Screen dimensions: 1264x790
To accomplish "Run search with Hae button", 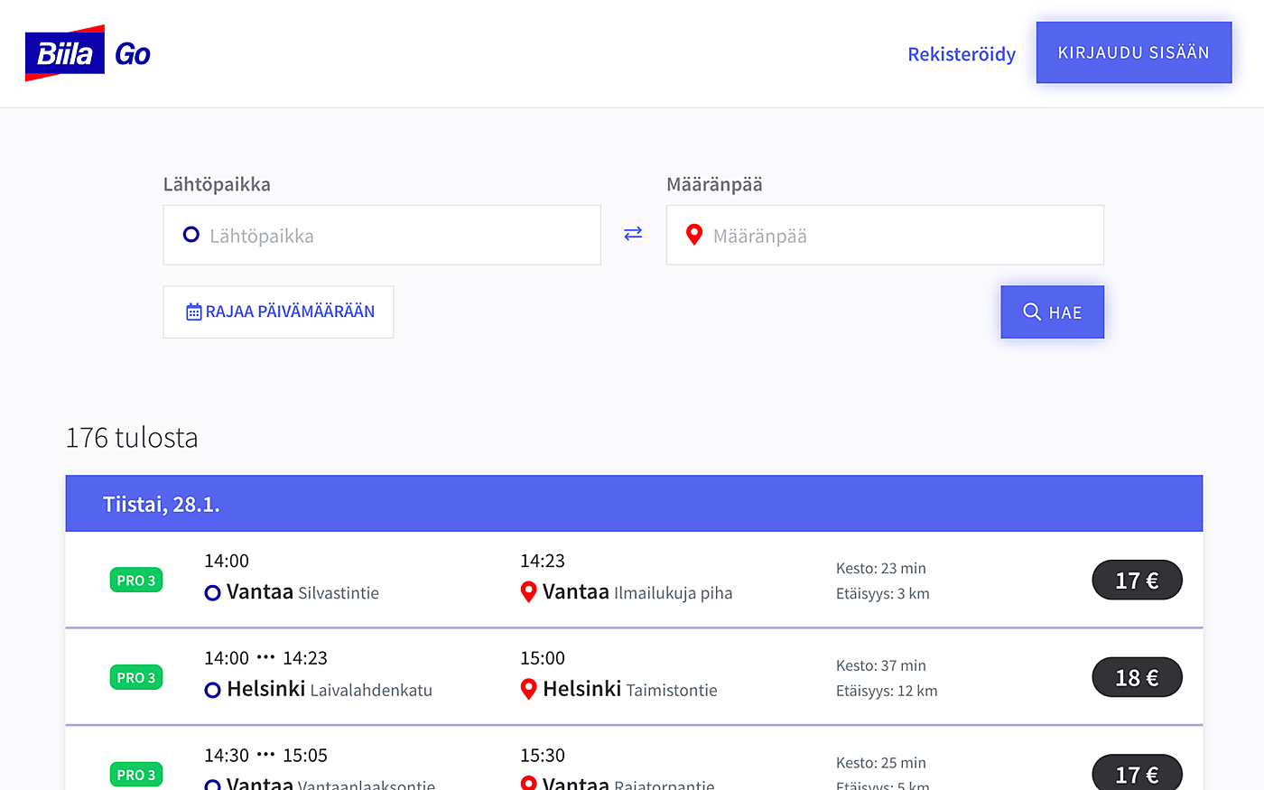I will point(1053,312).
